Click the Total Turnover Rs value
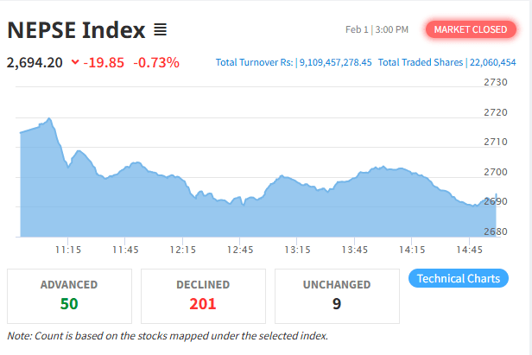Image resolution: width=532 pixels, height=355 pixels. [x=335, y=63]
